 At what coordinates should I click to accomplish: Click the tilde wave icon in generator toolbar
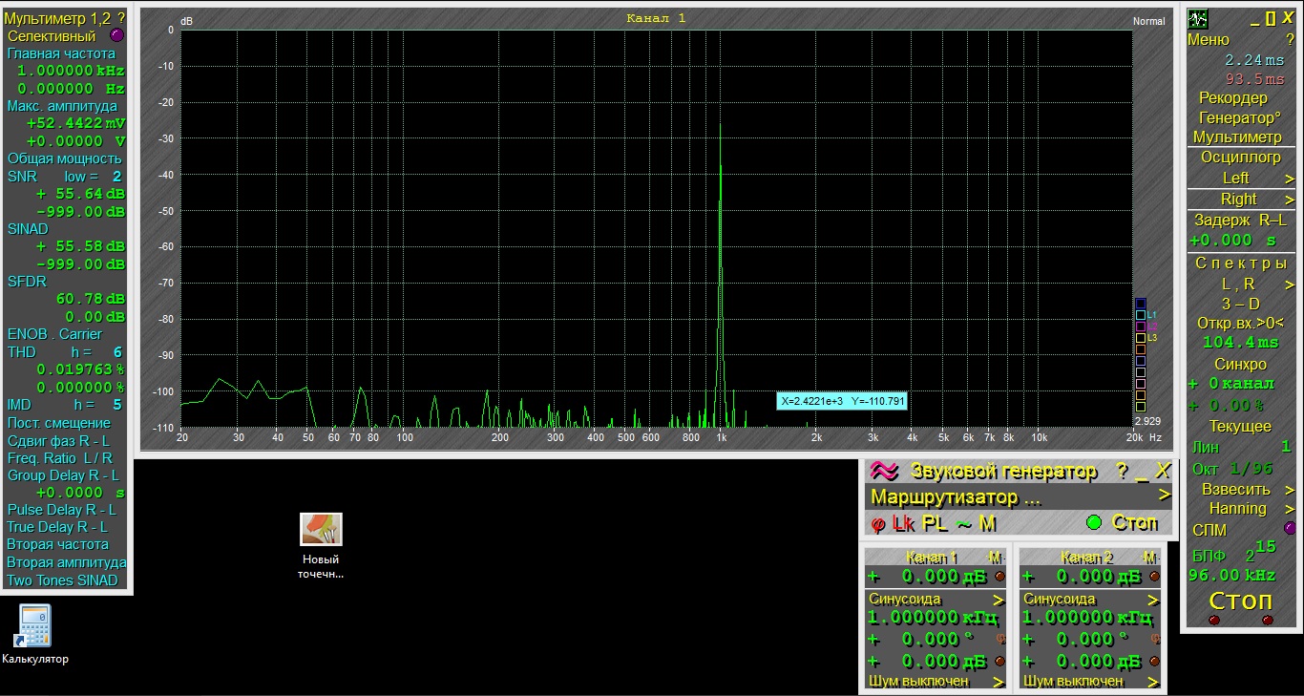964,523
